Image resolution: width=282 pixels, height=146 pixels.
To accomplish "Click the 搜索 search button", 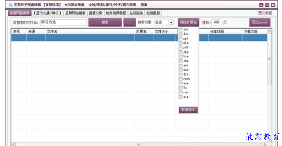I will [x=105, y=22].
